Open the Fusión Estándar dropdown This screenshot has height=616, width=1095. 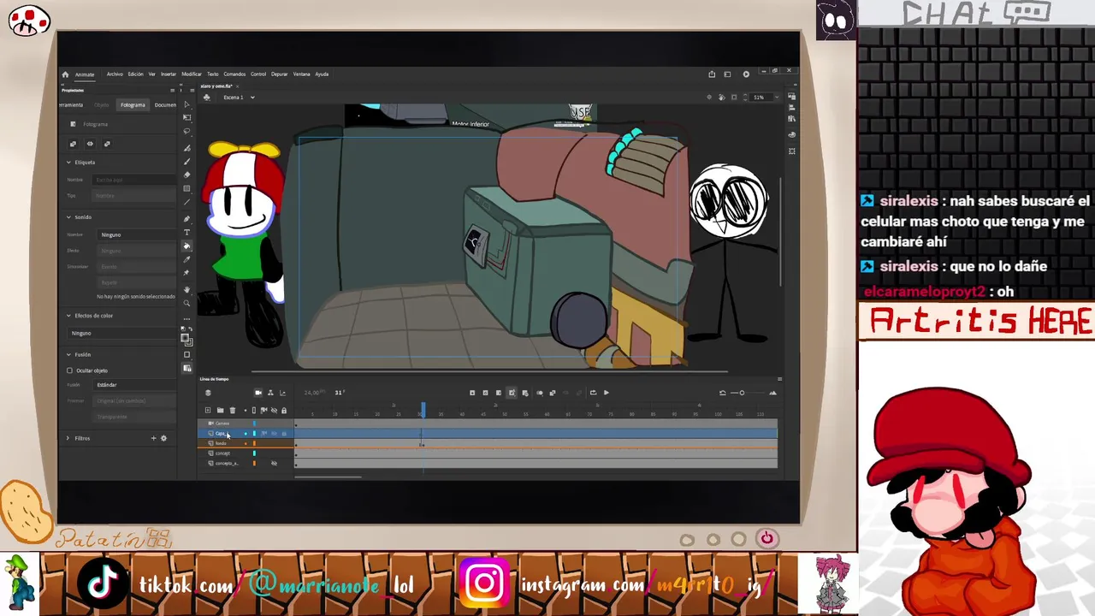pyautogui.click(x=136, y=385)
